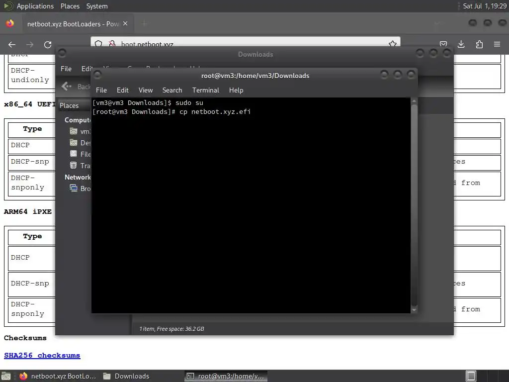This screenshot has height=382, width=509.
Task: Switch to Downloads taskbar button
Action: click(127, 376)
